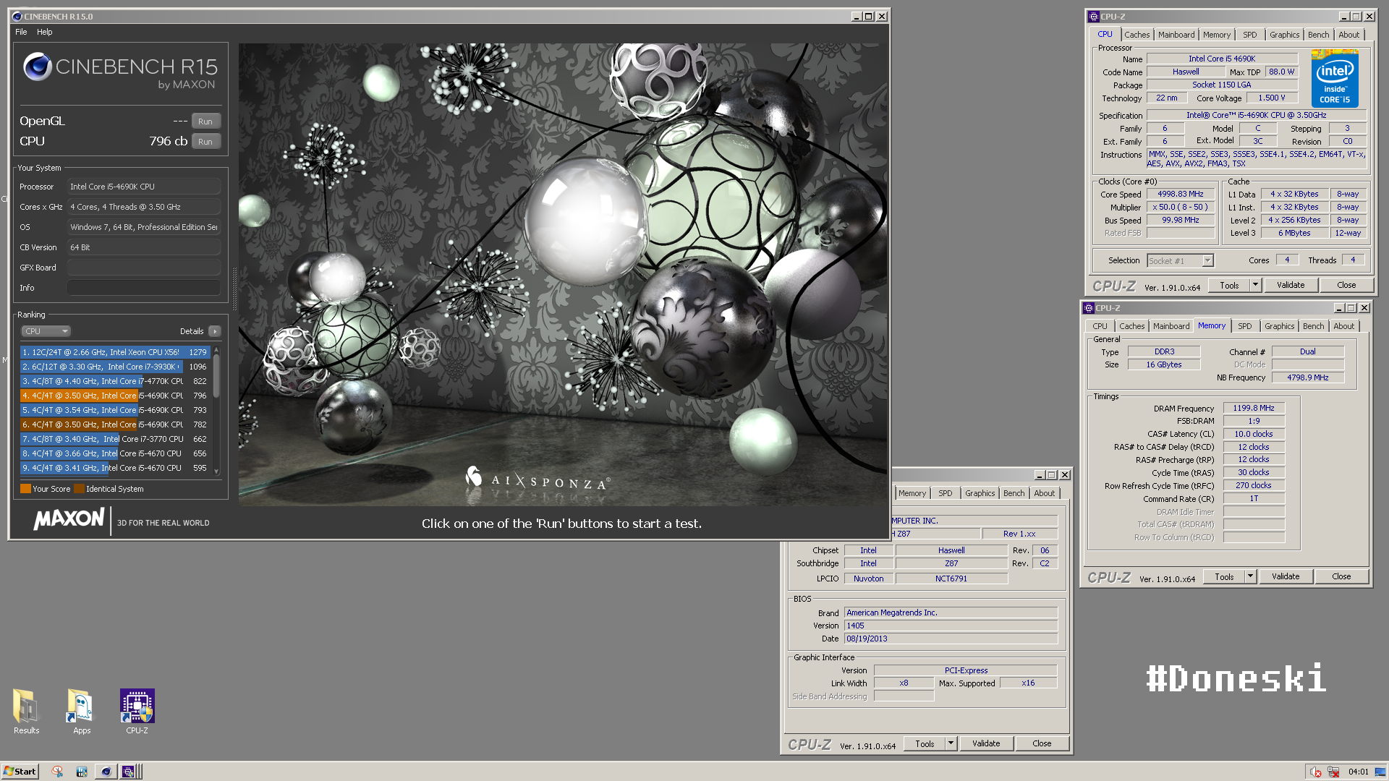Viewport: 1389px width, 781px height.
Task: Click Validate in CPU-Z Memory window
Action: tap(1286, 577)
